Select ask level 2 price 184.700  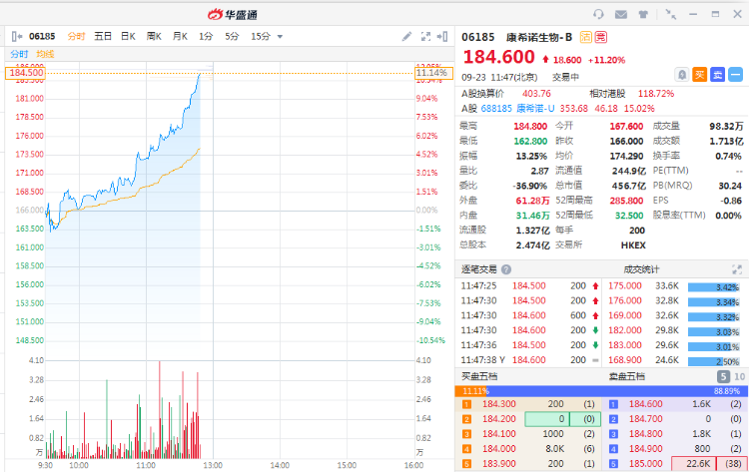point(646,419)
